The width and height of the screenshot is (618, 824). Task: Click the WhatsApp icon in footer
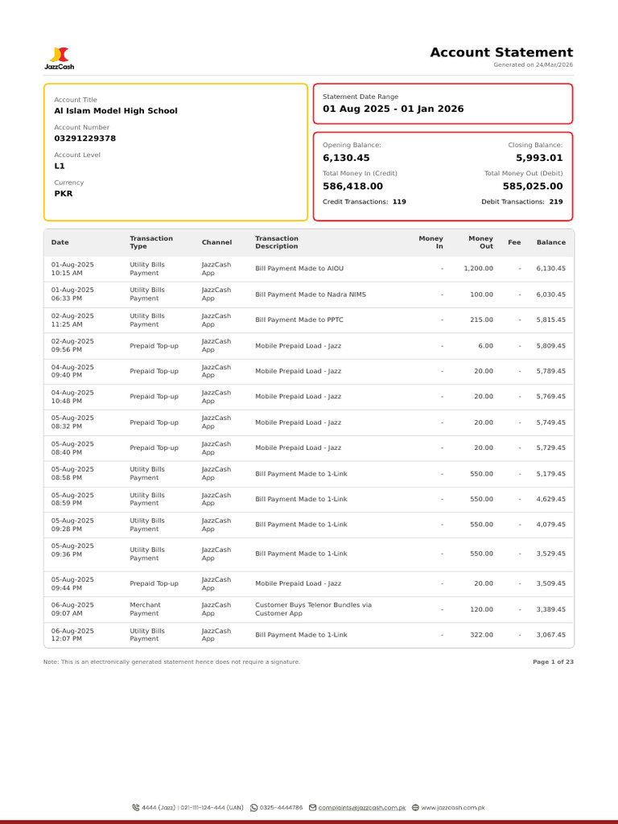253,808
